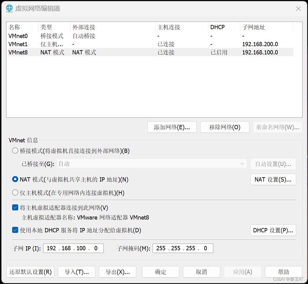Click the 应用(A) button
This screenshot has height=284, width=308.
tap(242, 272)
